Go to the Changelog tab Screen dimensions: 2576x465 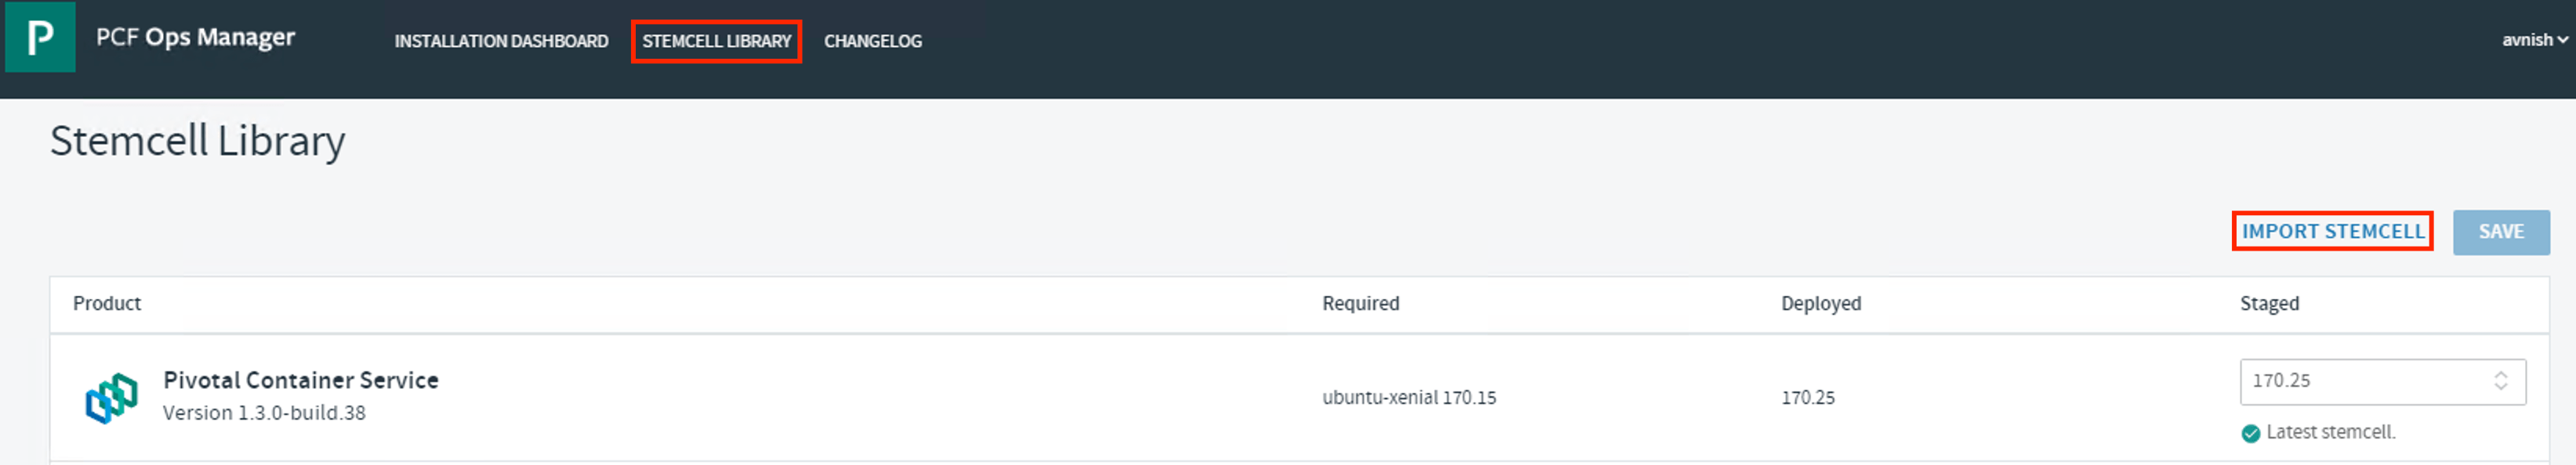pyautogui.click(x=872, y=41)
